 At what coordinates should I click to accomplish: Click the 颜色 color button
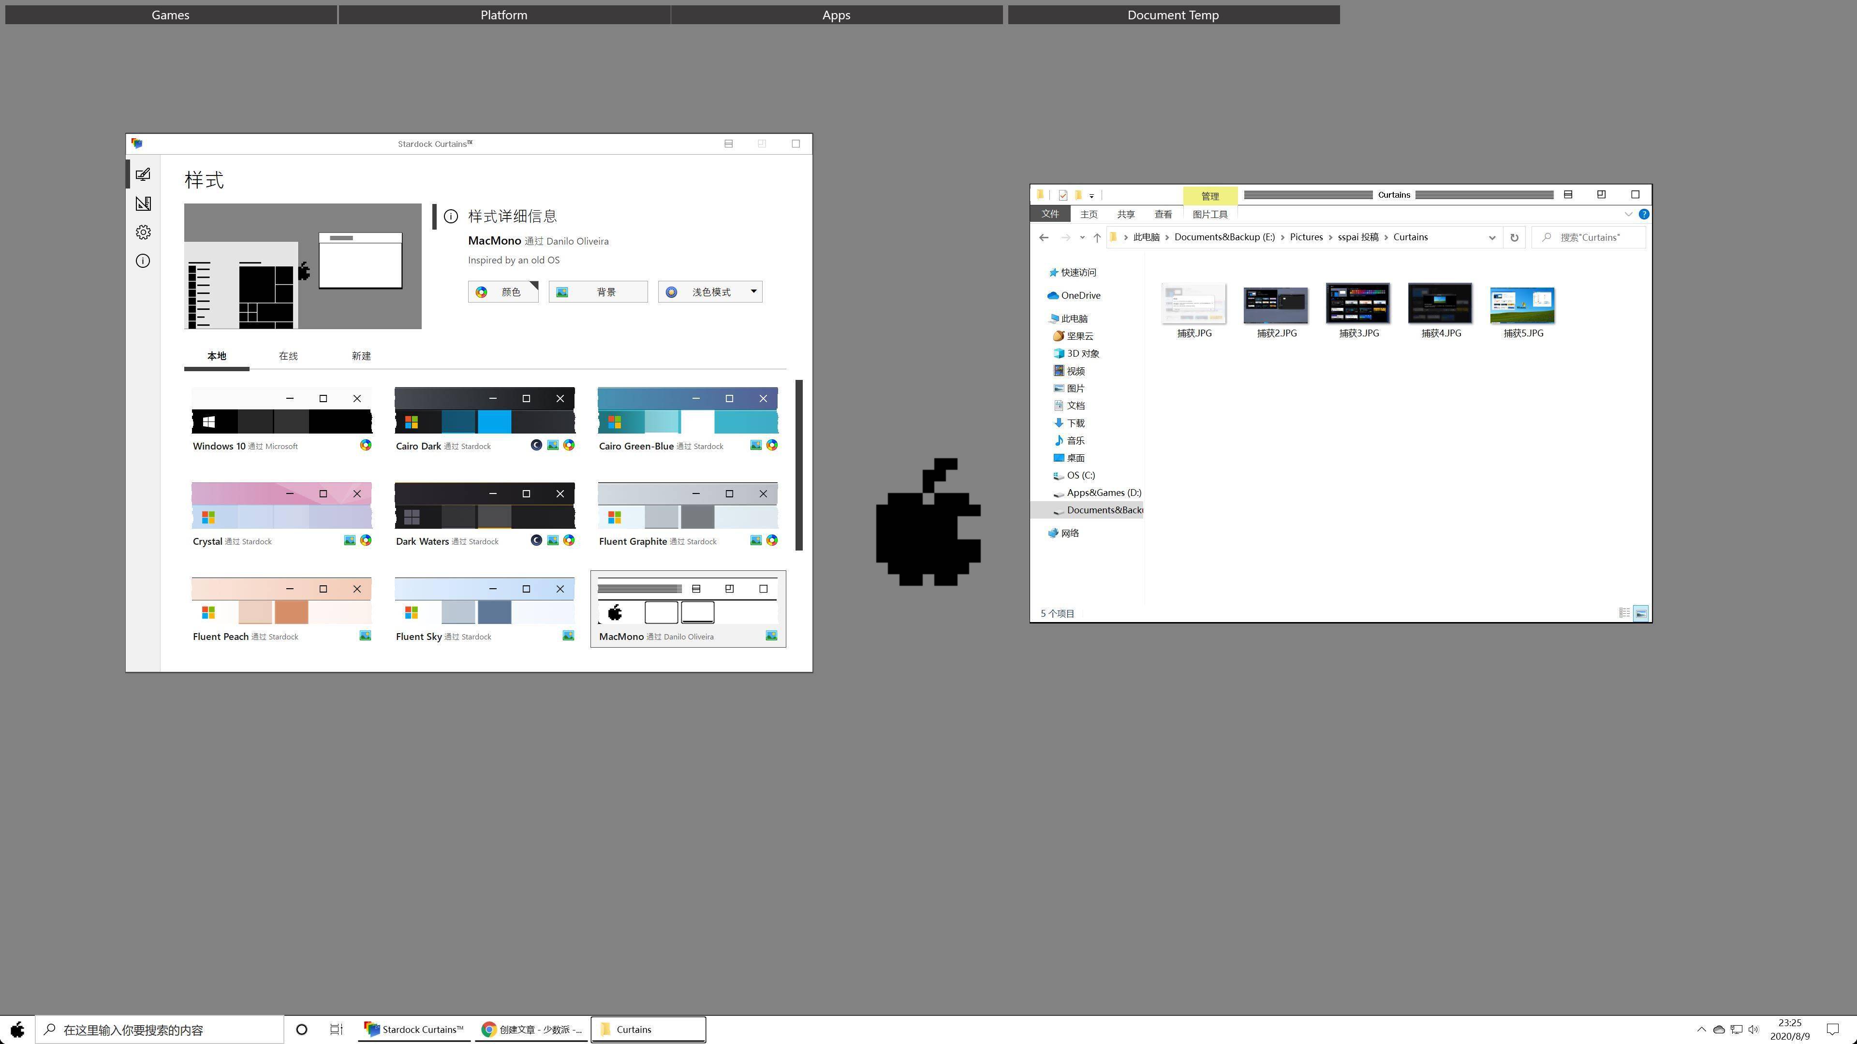(x=503, y=292)
